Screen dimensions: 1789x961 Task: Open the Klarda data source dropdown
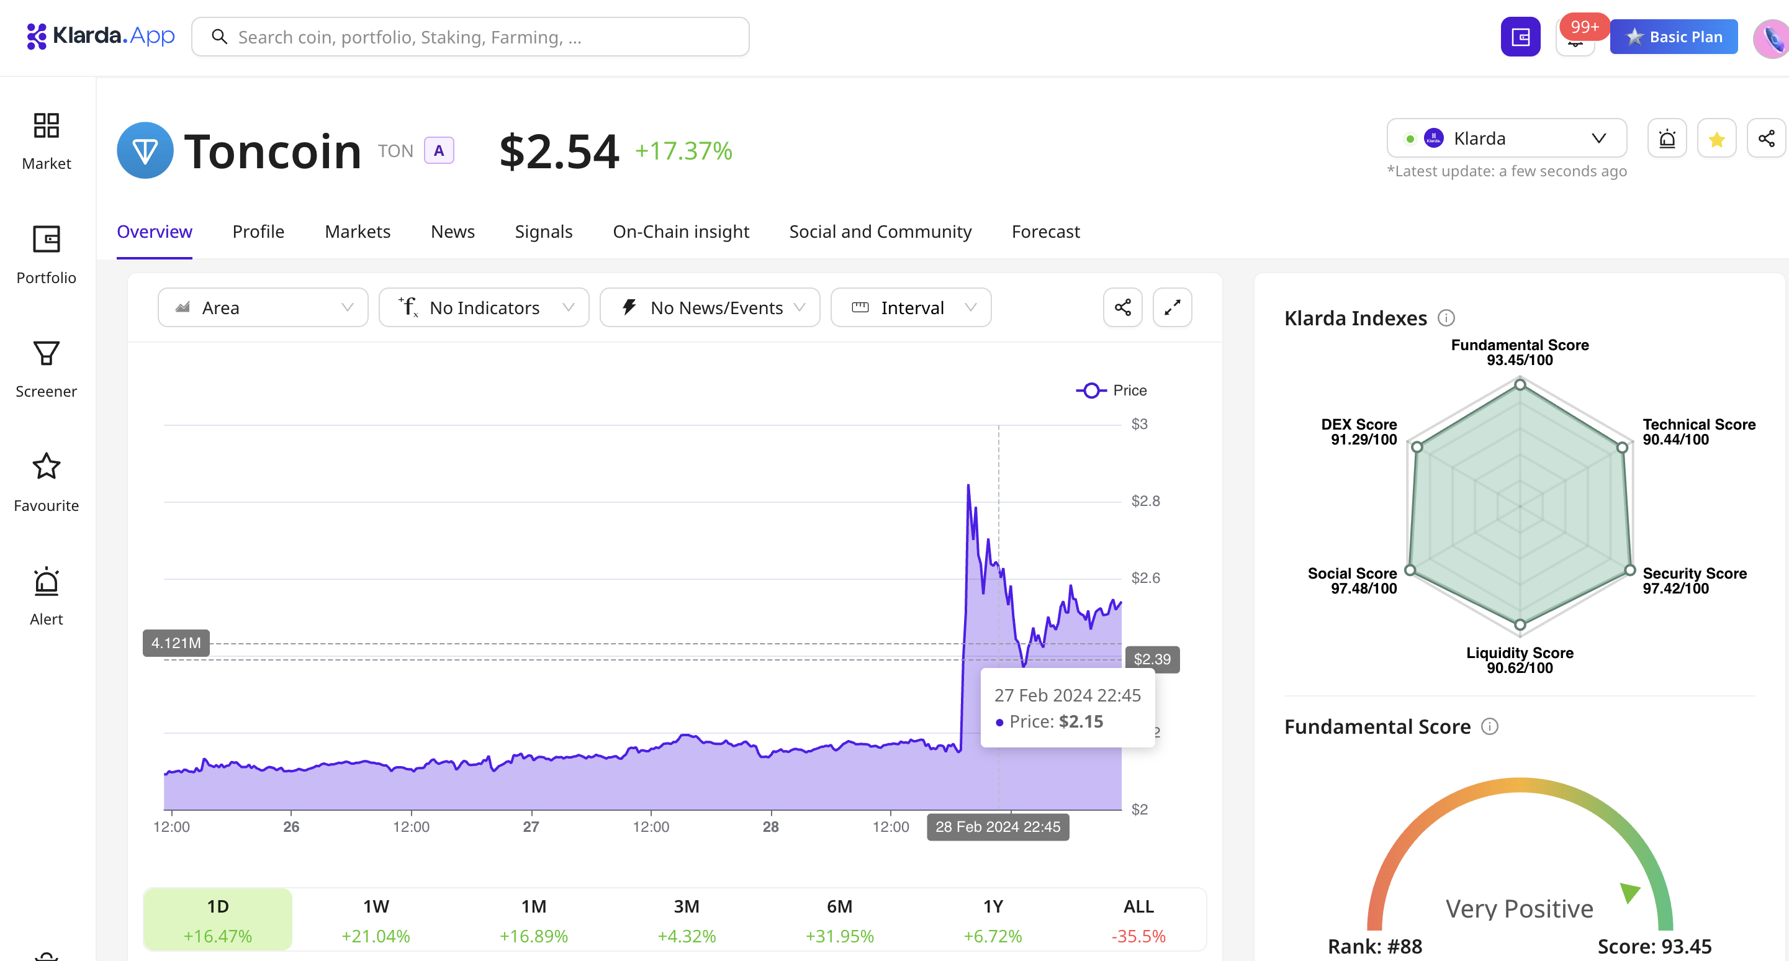1506,138
